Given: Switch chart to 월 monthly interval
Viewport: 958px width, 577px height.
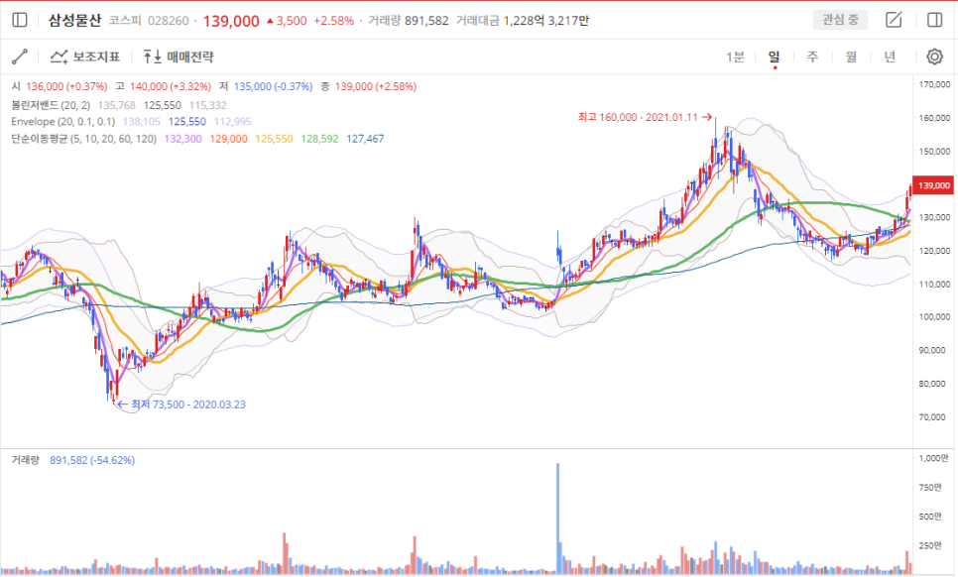Looking at the screenshot, I should point(851,57).
